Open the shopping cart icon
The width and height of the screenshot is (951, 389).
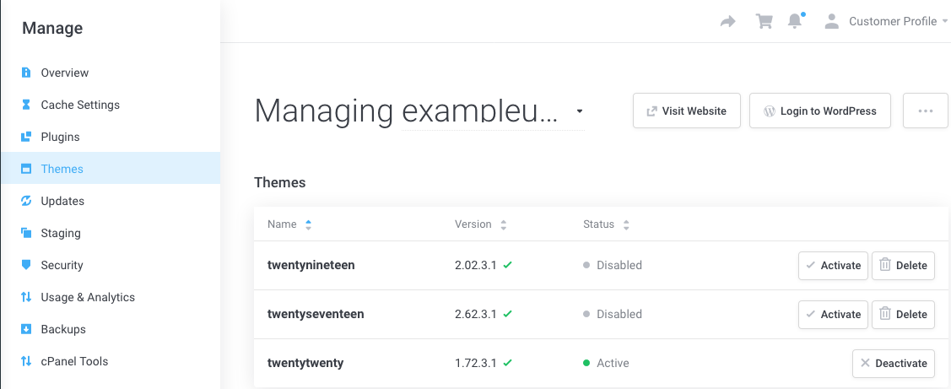point(765,22)
